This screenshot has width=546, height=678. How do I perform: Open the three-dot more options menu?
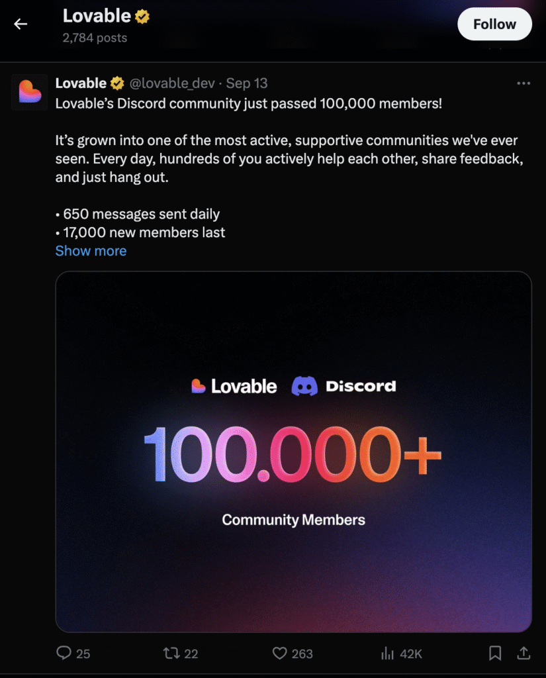pyautogui.click(x=523, y=83)
